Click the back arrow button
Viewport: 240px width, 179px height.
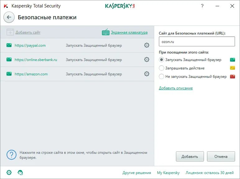tap(9, 17)
